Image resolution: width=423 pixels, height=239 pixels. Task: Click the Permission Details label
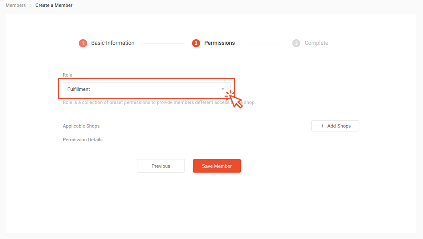point(82,140)
